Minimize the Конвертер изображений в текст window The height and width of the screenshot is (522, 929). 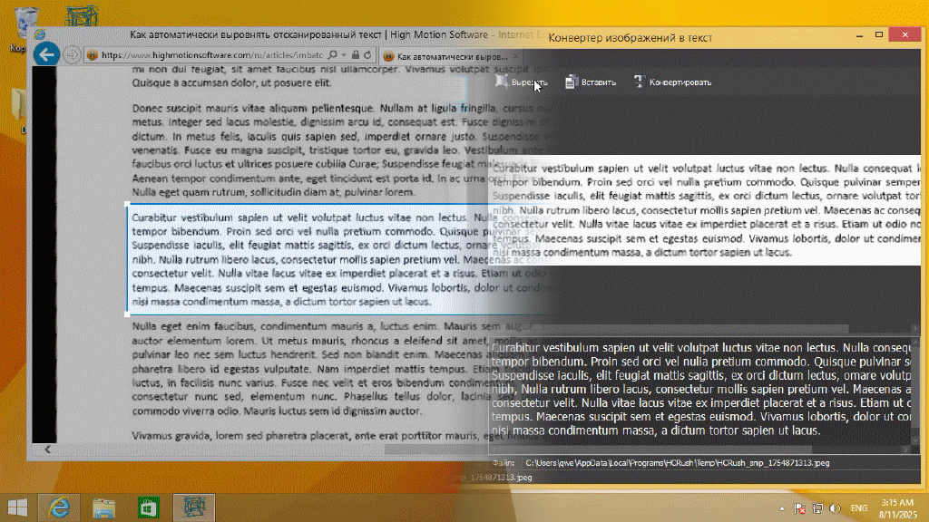point(859,35)
